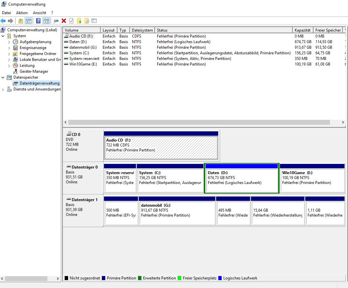Open the Aktion menu

[22, 13]
